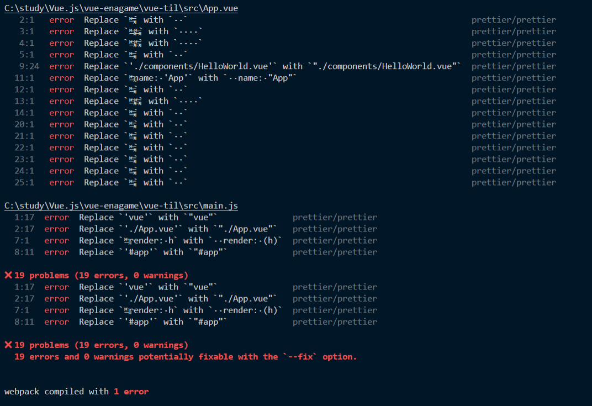Click the 5:1 line location in App.vue
Screen dimensions: 592x406
pyautogui.click(x=27, y=55)
